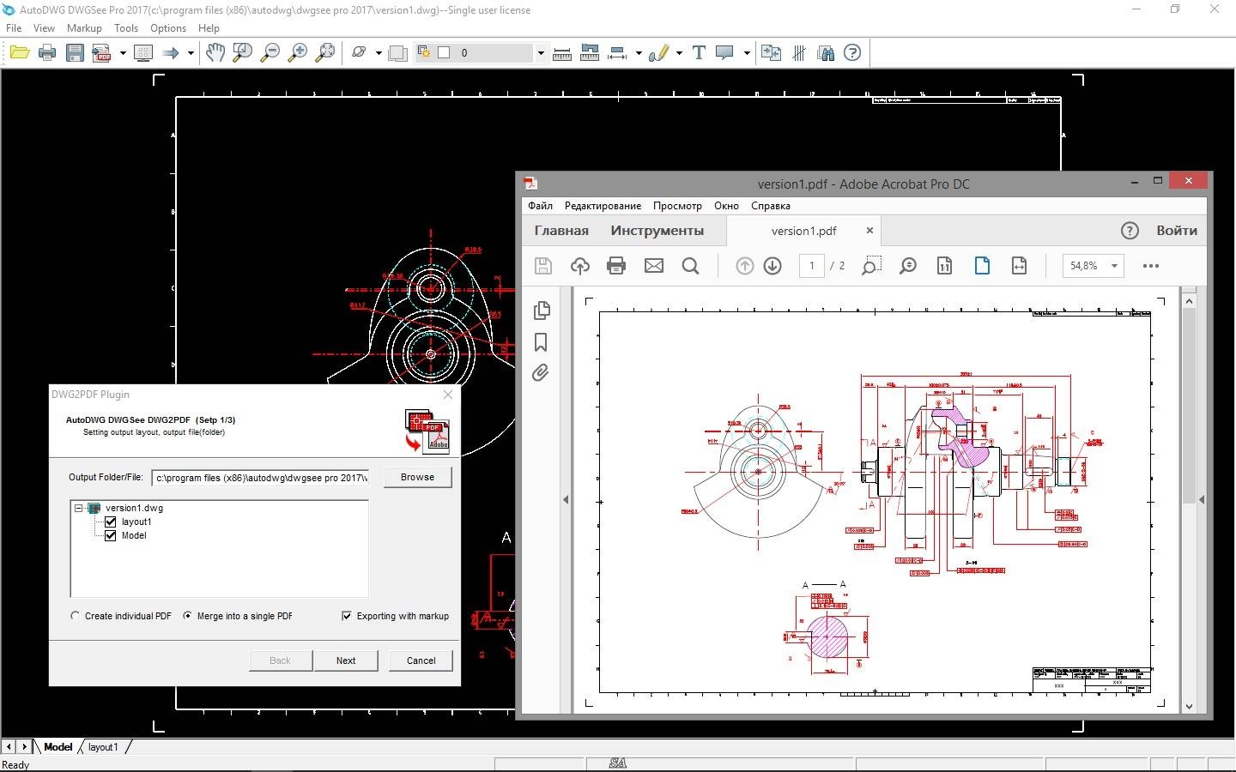
Task: Open bookmarks panel in Acrobat sidebar
Action: click(541, 342)
